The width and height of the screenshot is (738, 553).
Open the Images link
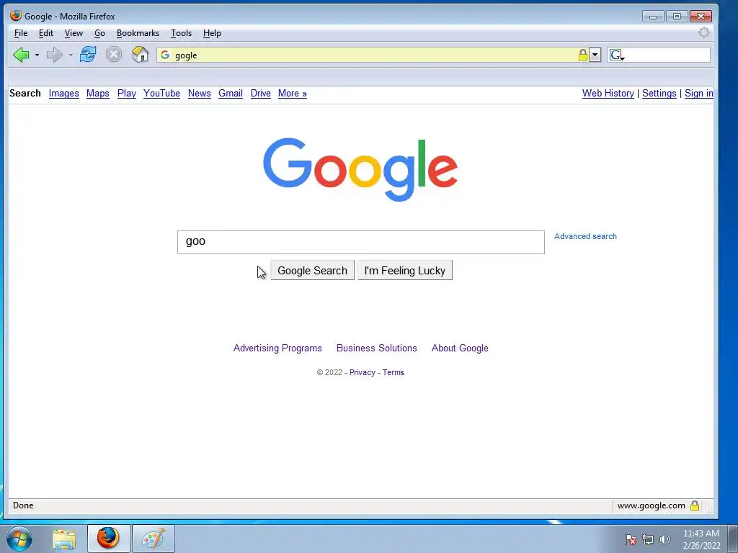[x=64, y=94]
